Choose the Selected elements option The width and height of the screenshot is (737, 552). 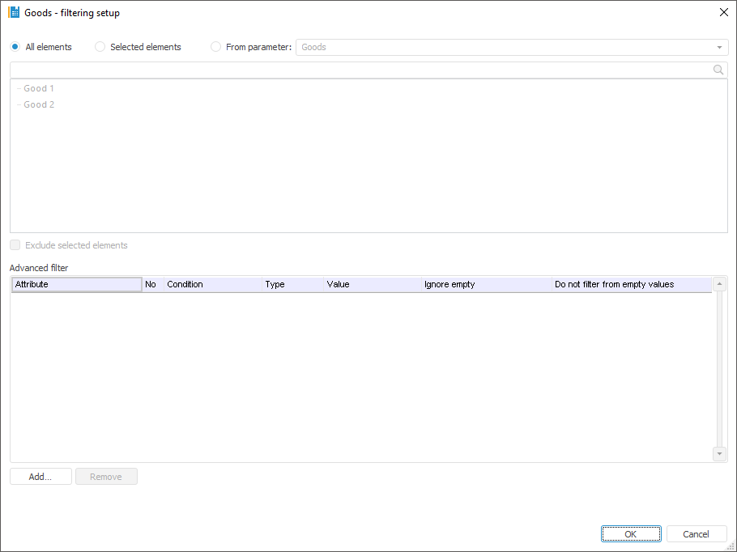100,47
